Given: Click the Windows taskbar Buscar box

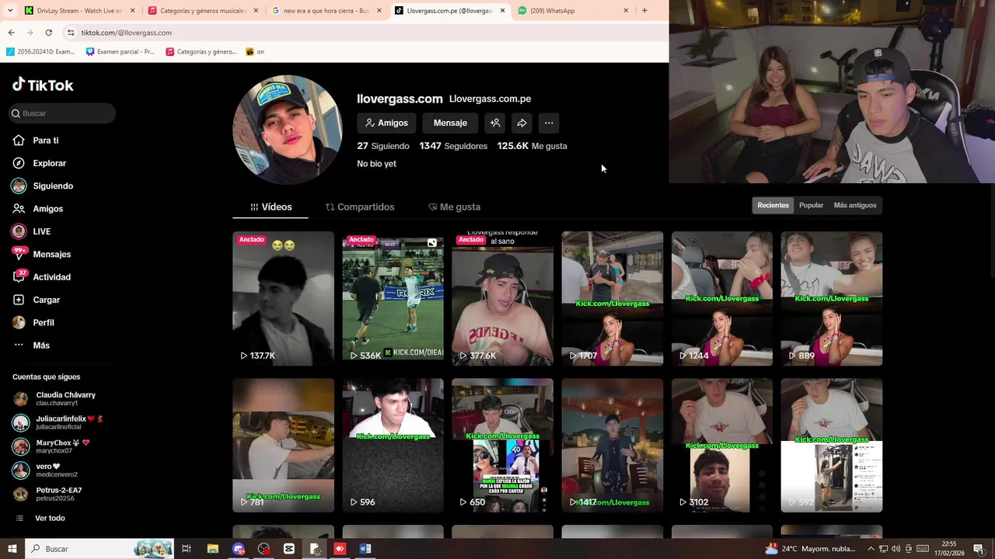Looking at the screenshot, I should pos(99,549).
